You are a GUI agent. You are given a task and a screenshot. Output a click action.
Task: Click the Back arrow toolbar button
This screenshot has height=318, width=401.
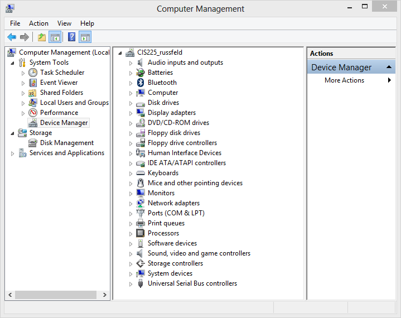[12, 37]
